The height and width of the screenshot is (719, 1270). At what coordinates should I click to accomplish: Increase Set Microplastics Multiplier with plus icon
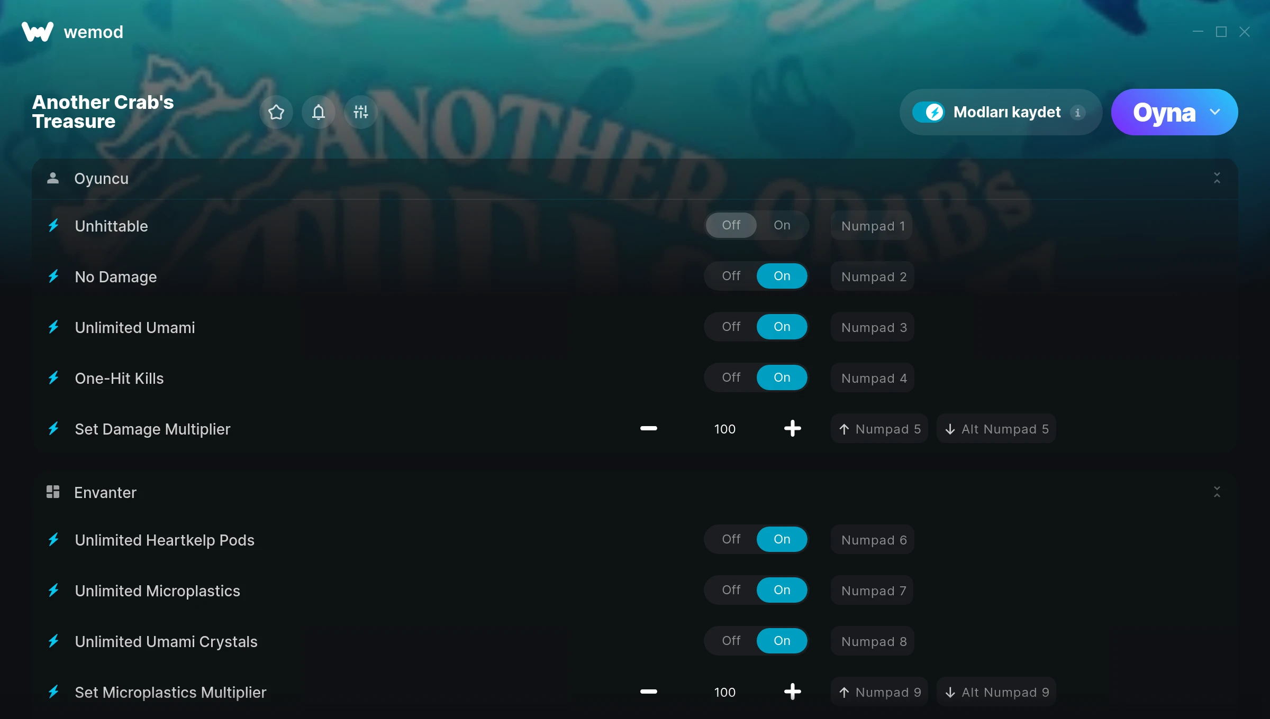[793, 692]
